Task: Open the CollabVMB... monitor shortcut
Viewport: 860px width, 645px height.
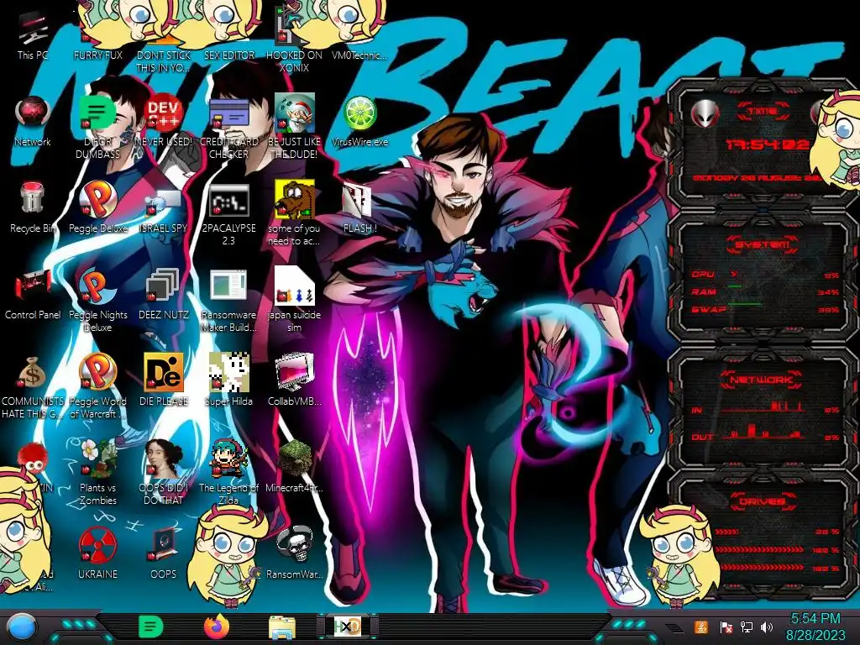Action: coord(294,380)
